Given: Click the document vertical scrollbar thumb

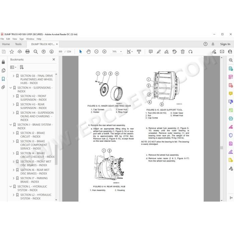Looking at the screenshot, I should click(x=222, y=148).
